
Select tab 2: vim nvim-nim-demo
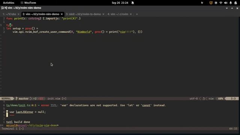pos(41,14)
